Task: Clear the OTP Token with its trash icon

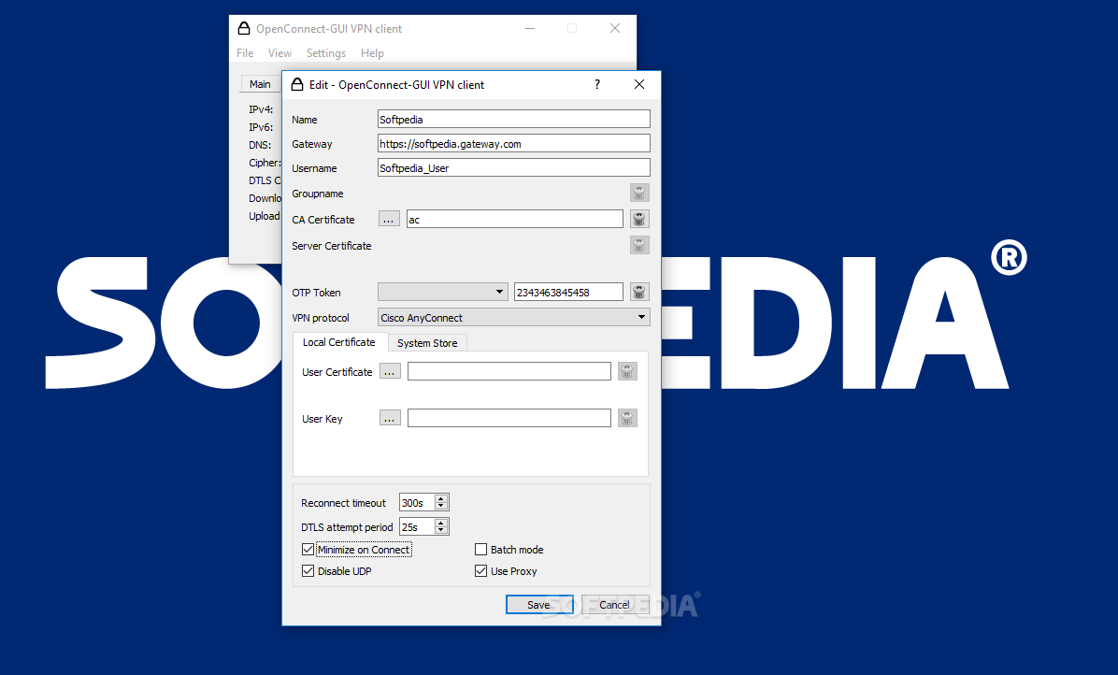Action: click(x=639, y=292)
